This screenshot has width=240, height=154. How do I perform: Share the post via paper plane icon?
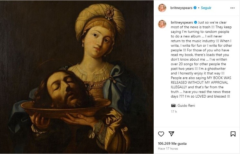point(171,134)
